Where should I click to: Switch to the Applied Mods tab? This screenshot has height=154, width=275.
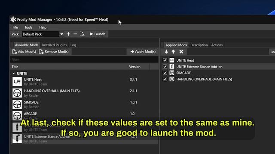176,45
